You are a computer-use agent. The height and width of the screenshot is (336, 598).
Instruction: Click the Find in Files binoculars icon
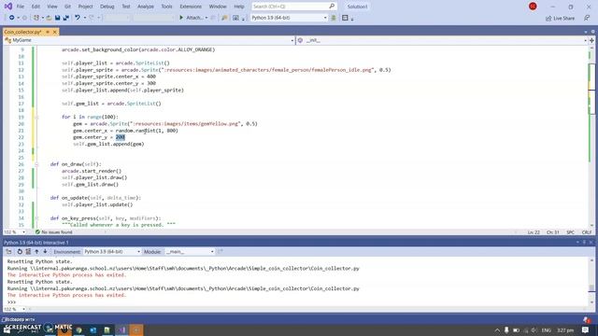[224, 18]
